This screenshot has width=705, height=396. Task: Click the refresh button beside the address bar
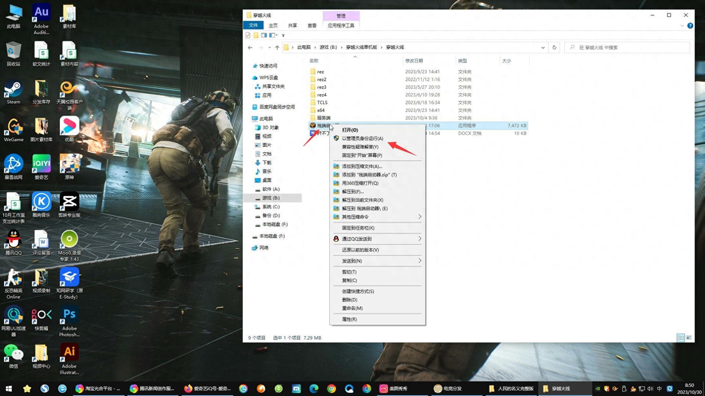point(554,47)
